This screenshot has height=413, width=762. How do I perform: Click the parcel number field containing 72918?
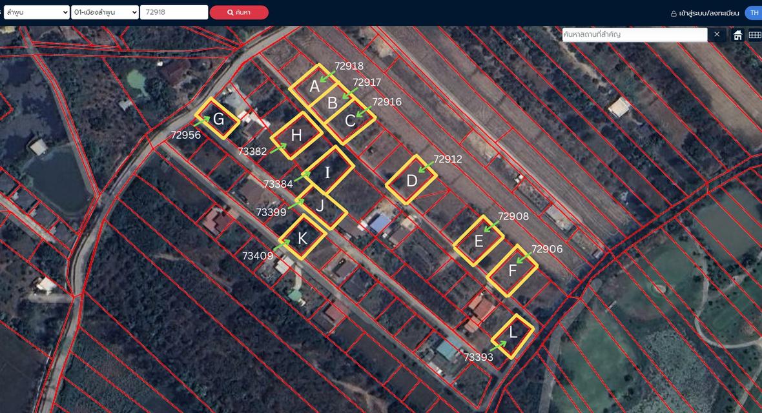click(x=174, y=12)
